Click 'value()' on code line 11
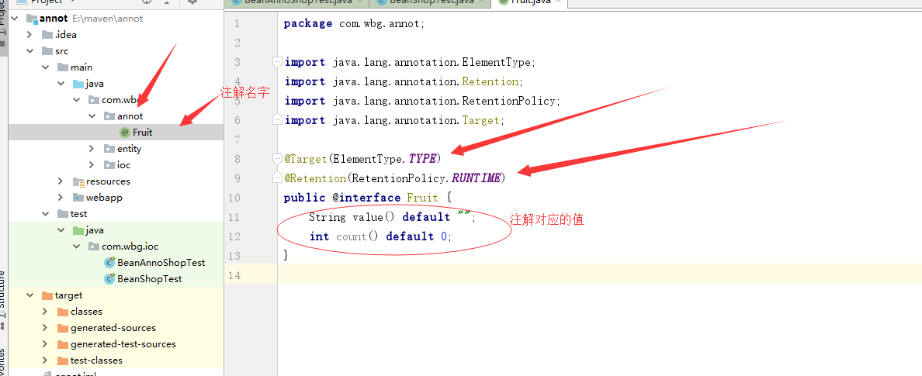 click(375, 217)
